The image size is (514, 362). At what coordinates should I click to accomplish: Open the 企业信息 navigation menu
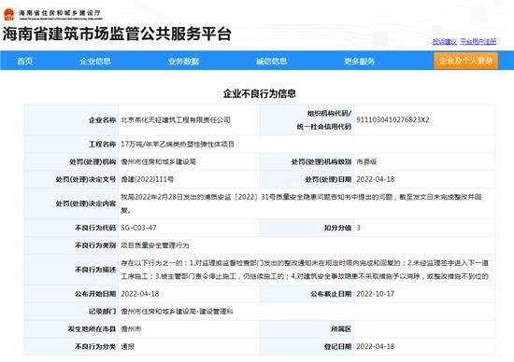tap(95, 61)
